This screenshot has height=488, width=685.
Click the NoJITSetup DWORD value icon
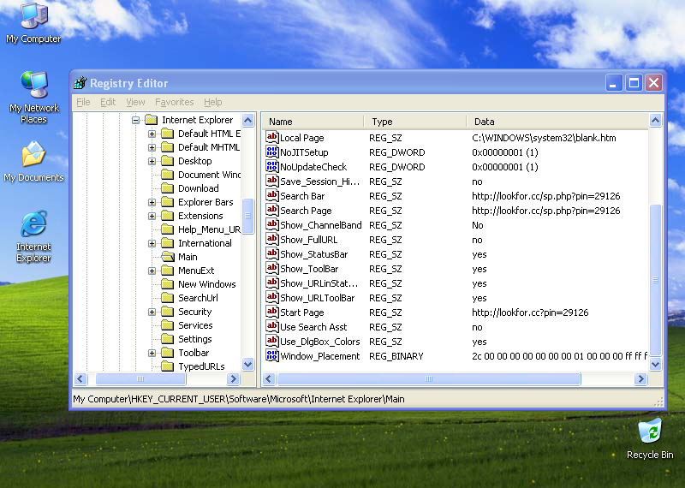tap(271, 152)
